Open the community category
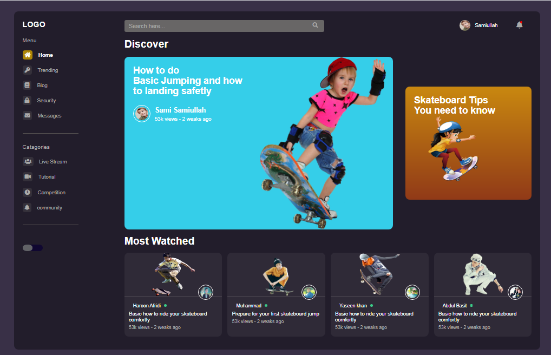The image size is (551, 355). coord(49,208)
